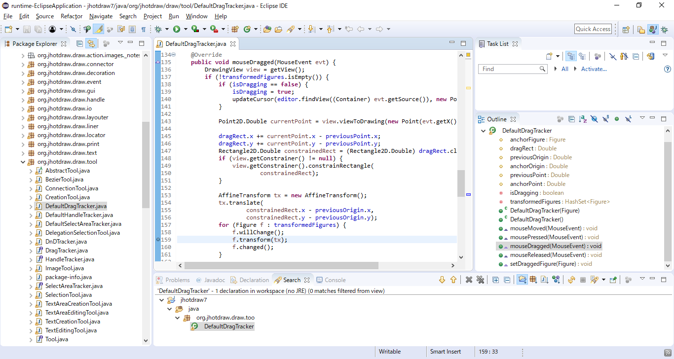
Task: Toggle Scheduled view in Task List
Action: pos(583,56)
